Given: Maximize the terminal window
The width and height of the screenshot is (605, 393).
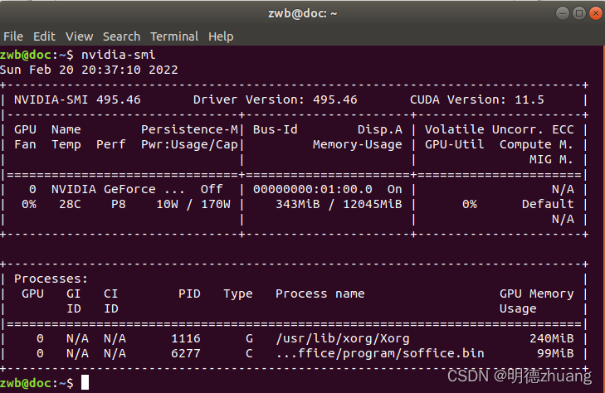Looking at the screenshot, I should tap(579, 13).
